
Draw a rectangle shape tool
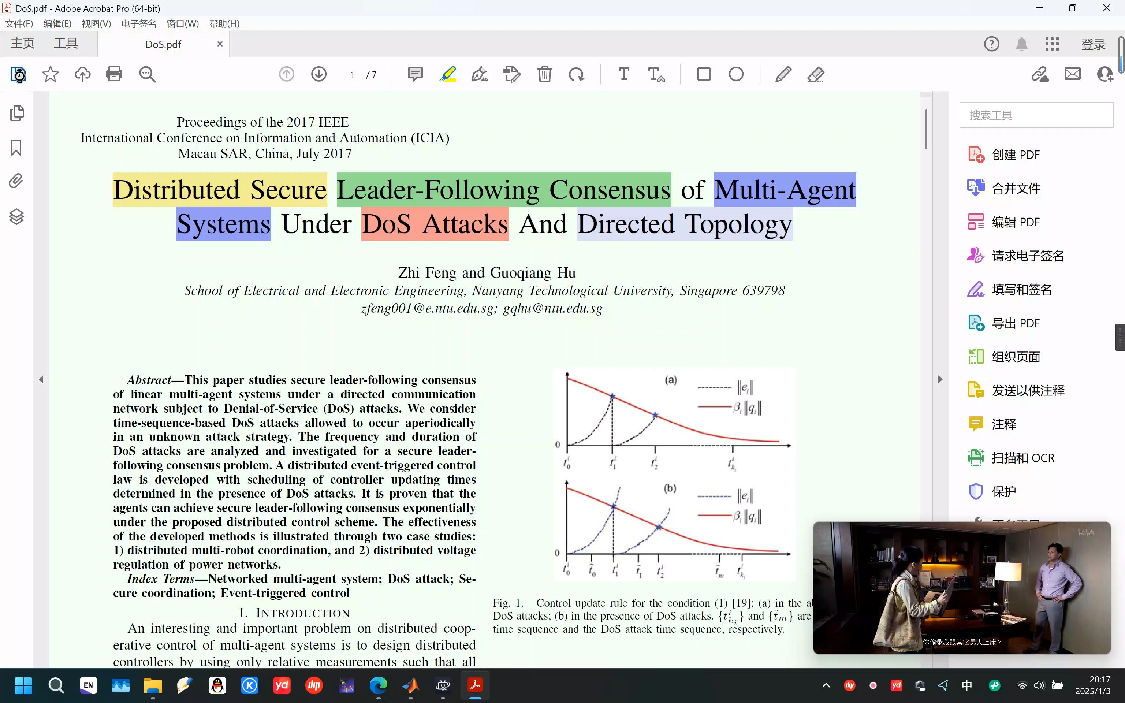704,74
